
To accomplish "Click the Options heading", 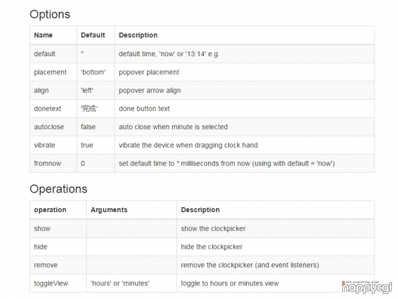I will point(50,14).
